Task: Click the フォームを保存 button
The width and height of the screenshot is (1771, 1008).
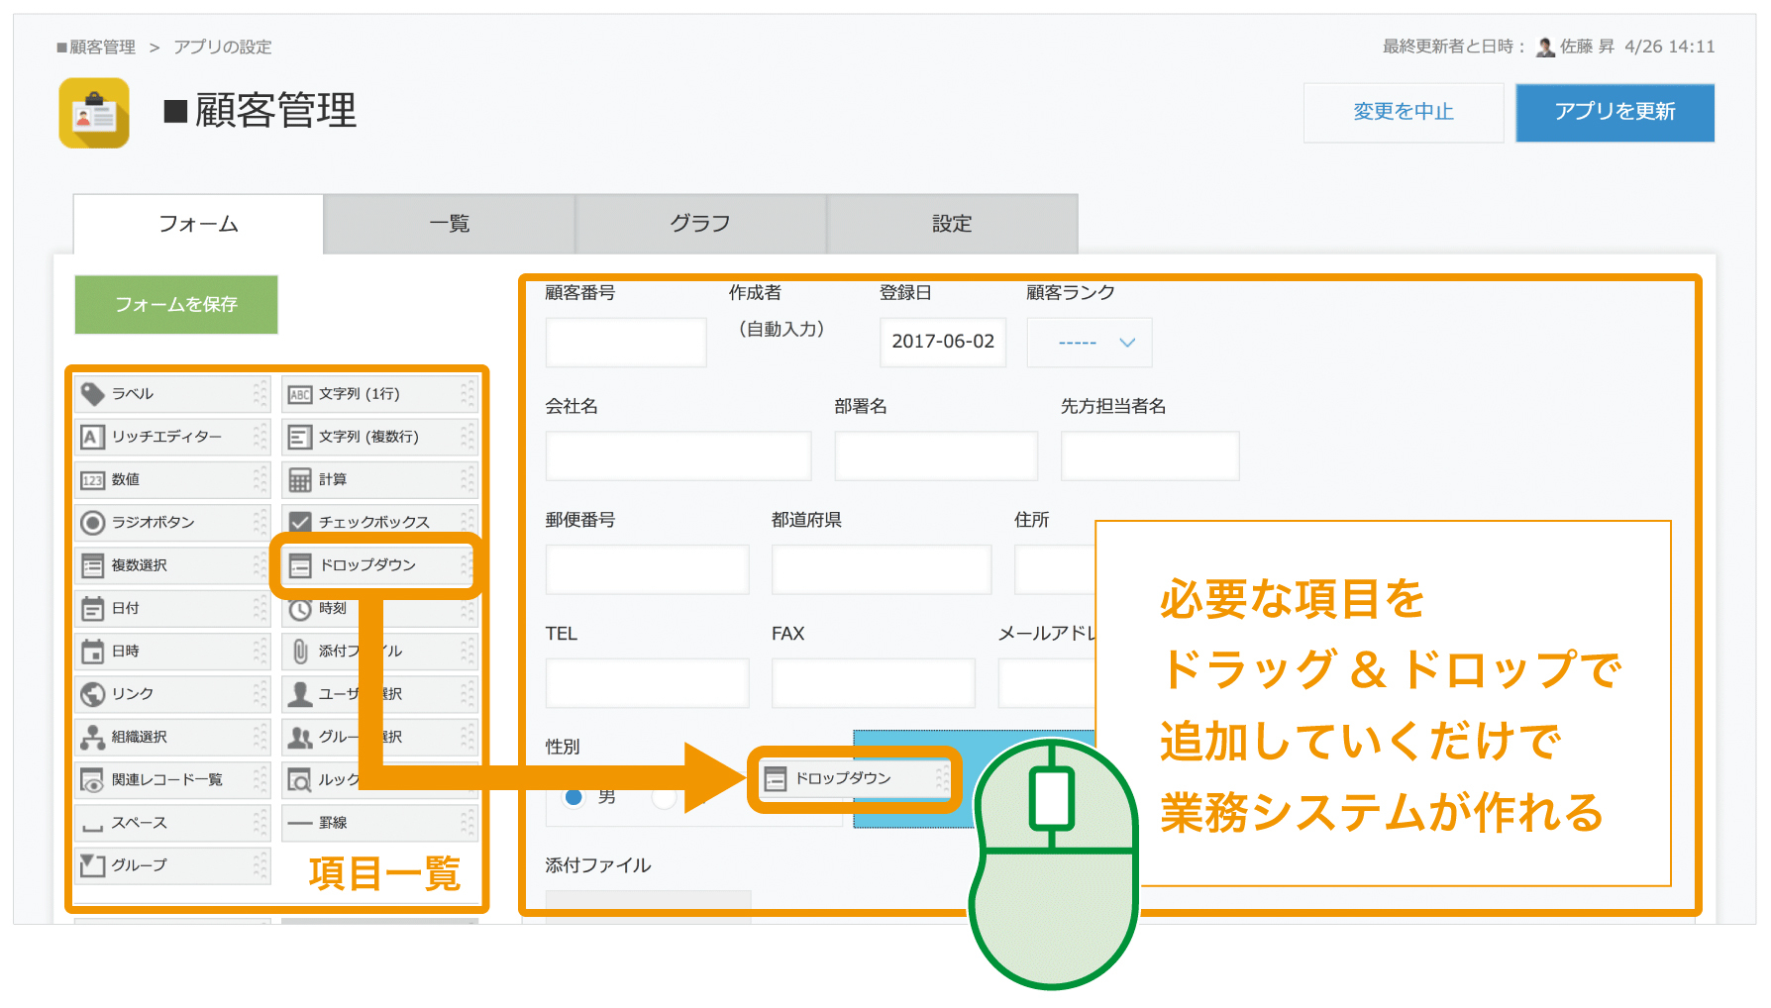Action: (x=176, y=305)
